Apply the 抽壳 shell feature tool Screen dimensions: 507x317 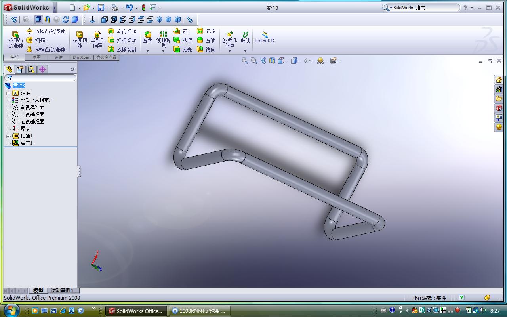(183, 49)
